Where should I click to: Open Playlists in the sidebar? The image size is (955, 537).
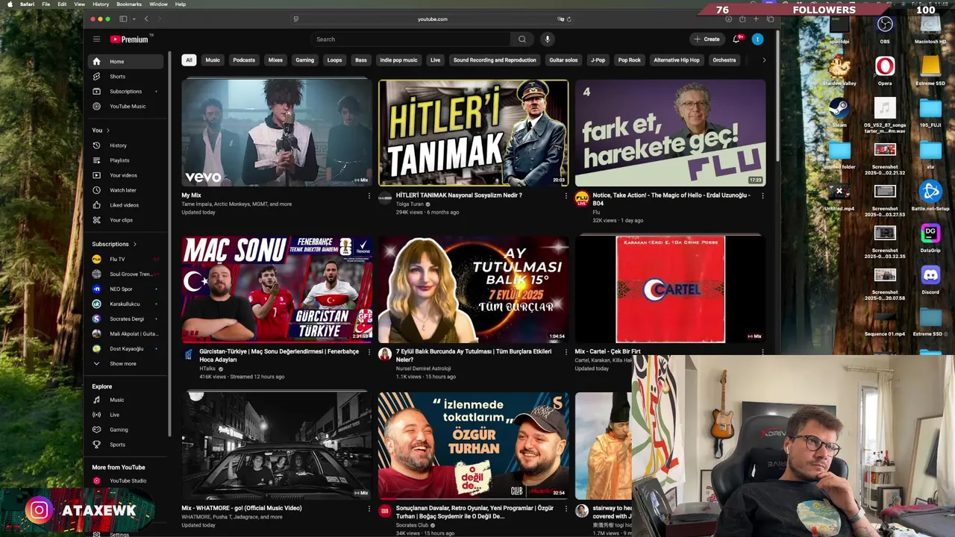tap(126, 160)
